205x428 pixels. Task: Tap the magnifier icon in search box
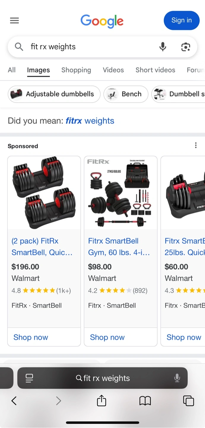(19, 47)
